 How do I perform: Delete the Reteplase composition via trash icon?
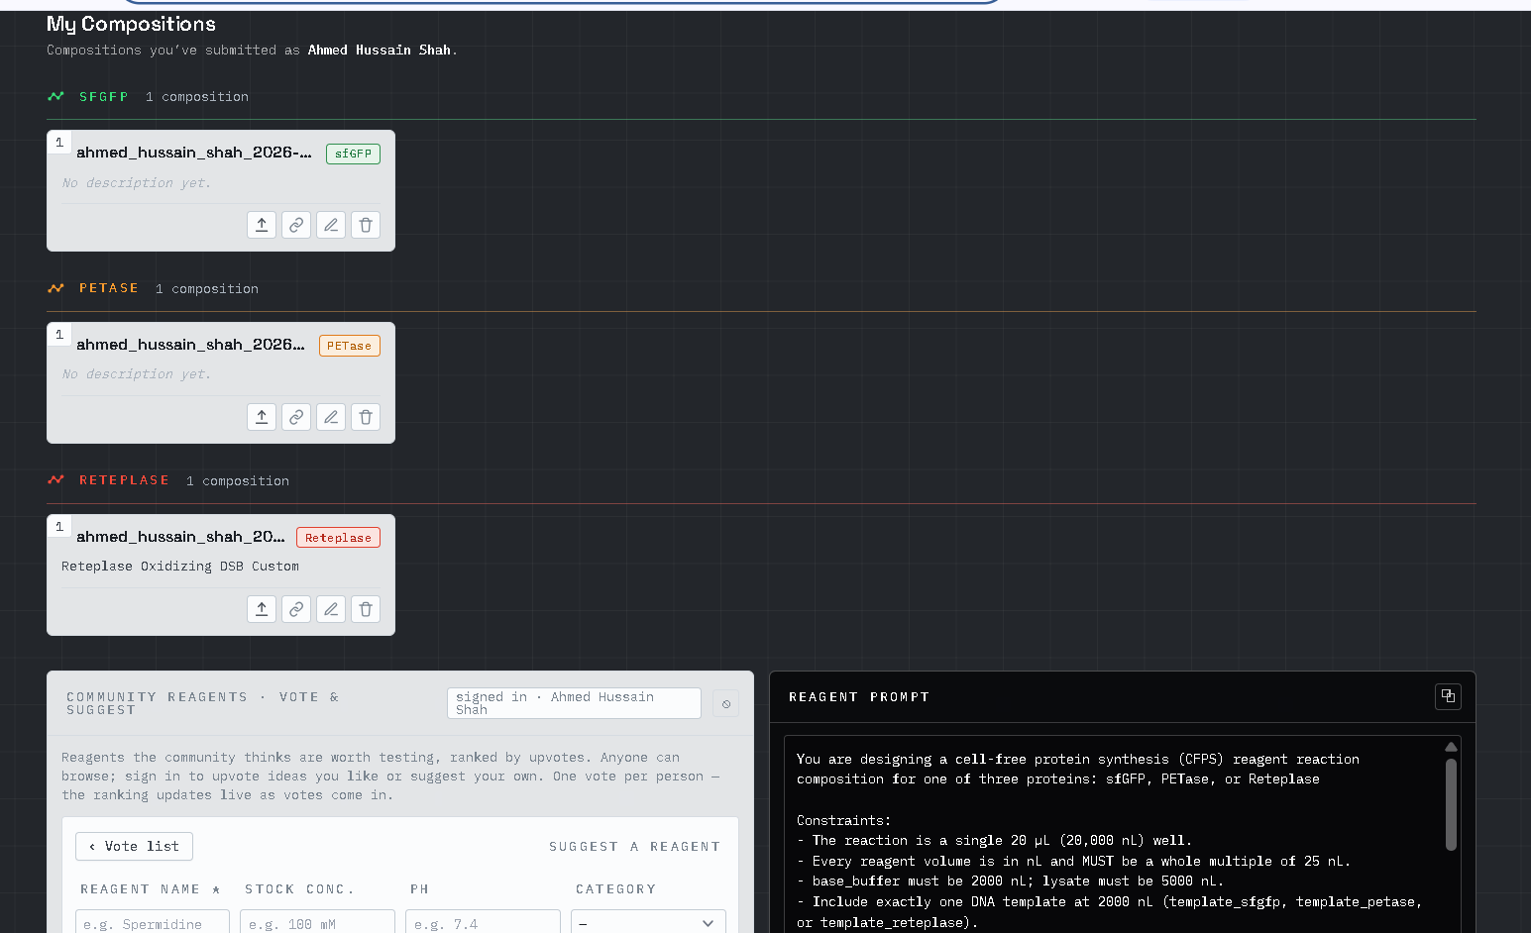point(366,609)
